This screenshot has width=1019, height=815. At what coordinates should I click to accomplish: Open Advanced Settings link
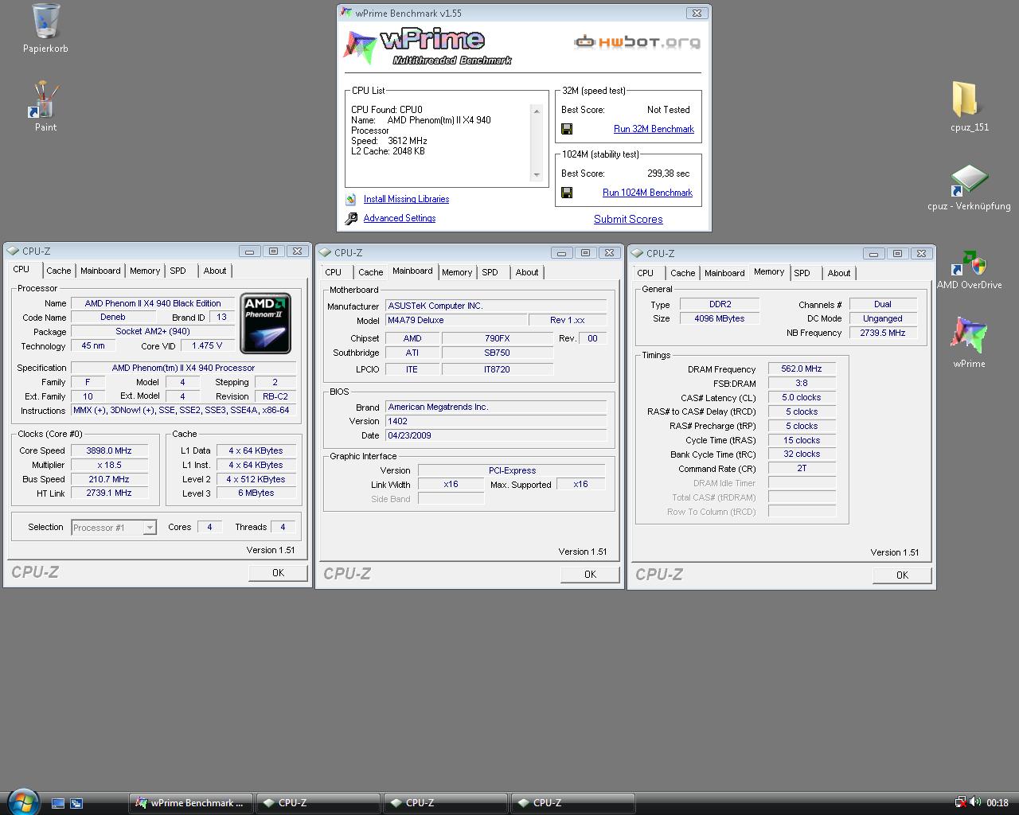point(399,218)
